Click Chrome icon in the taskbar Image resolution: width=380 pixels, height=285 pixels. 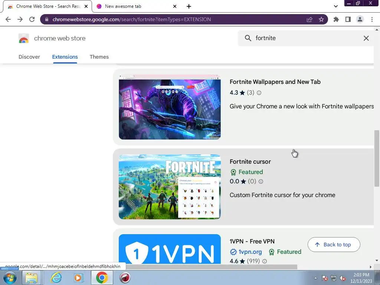(x=102, y=278)
